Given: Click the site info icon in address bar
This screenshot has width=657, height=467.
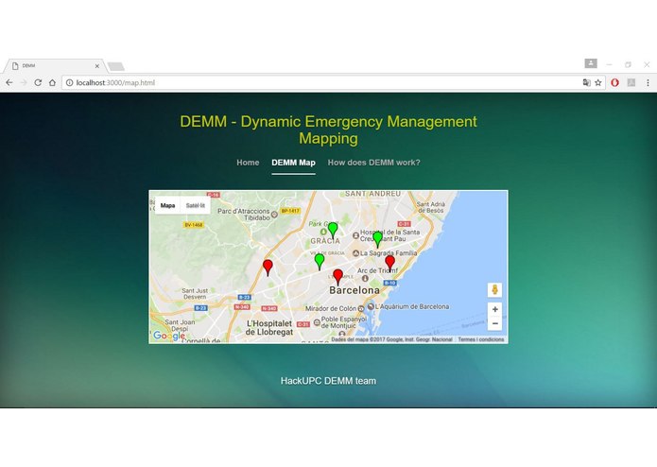Looking at the screenshot, I should coord(70,83).
